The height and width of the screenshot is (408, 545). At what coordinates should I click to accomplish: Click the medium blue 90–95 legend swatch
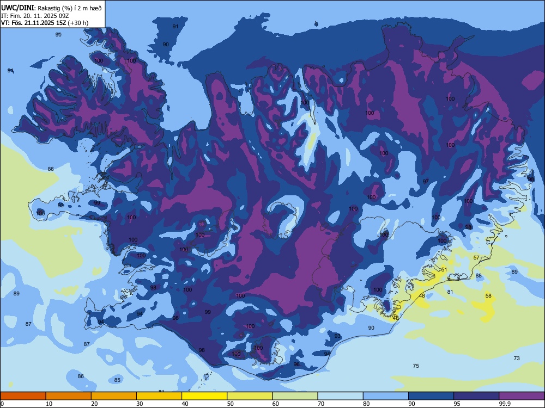431,396
